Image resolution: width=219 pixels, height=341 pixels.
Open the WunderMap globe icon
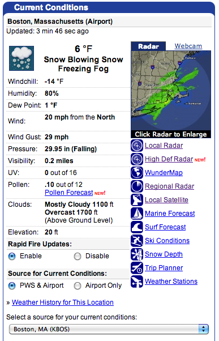pos(137,172)
